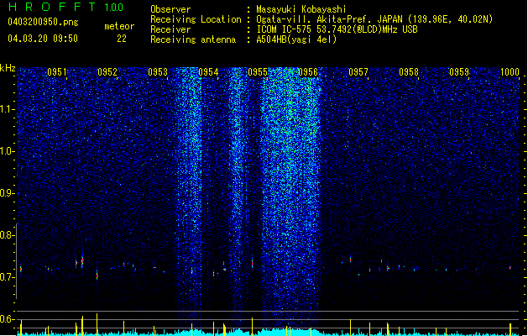Click the 0.6 kHz axis label

pyautogui.click(x=7, y=319)
